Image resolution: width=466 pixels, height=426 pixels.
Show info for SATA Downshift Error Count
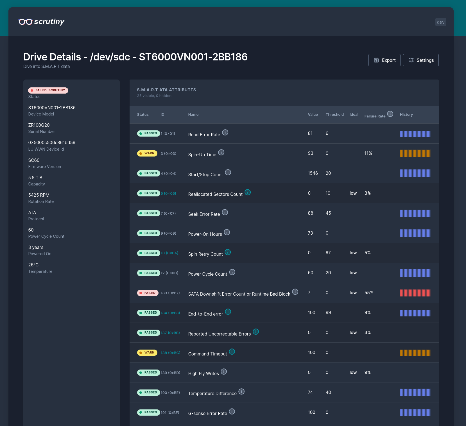[295, 292]
